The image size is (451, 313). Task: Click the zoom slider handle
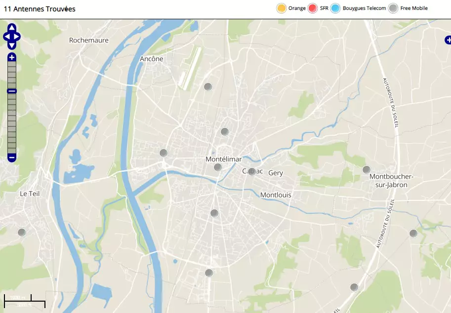coord(12,91)
